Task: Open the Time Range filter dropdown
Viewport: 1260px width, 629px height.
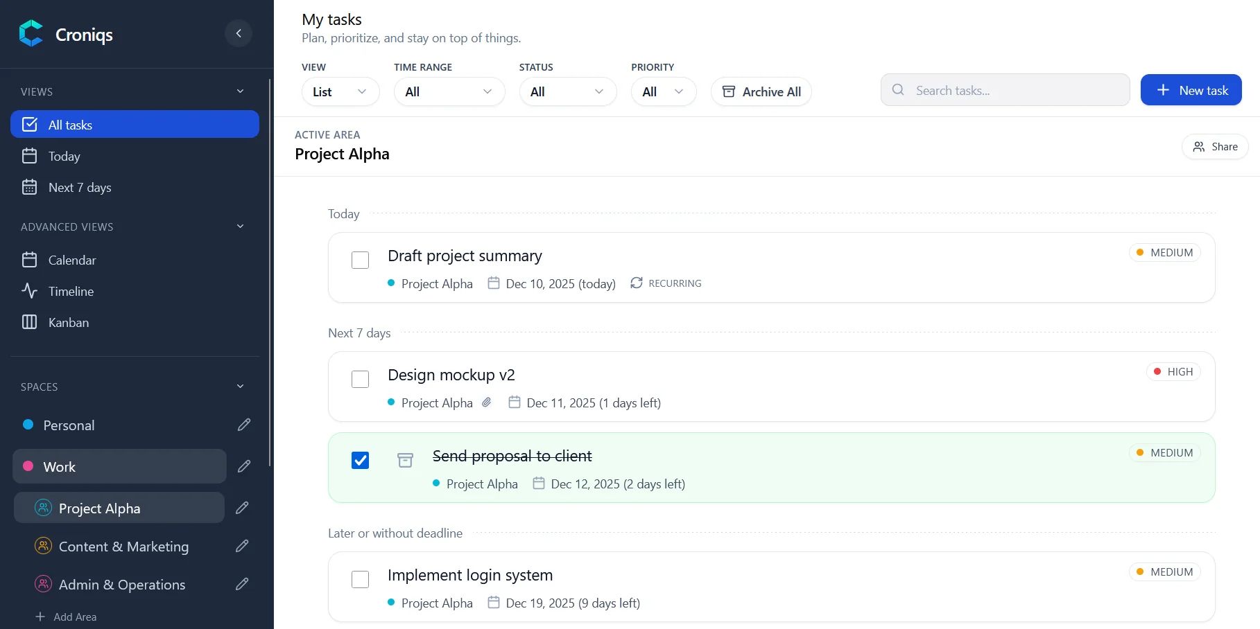Action: pyautogui.click(x=449, y=91)
